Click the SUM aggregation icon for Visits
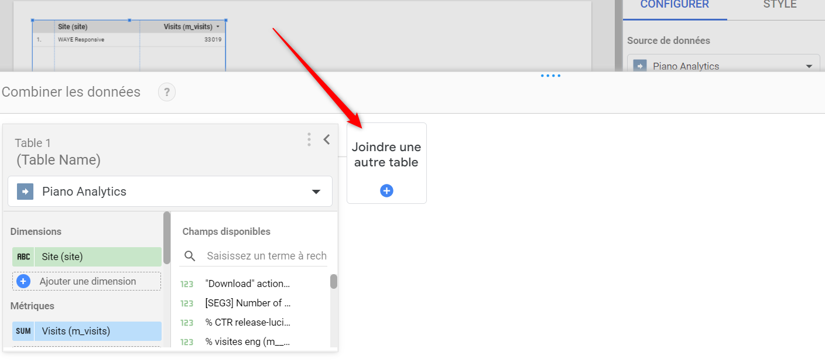This screenshot has width=825, height=362. coord(23,331)
